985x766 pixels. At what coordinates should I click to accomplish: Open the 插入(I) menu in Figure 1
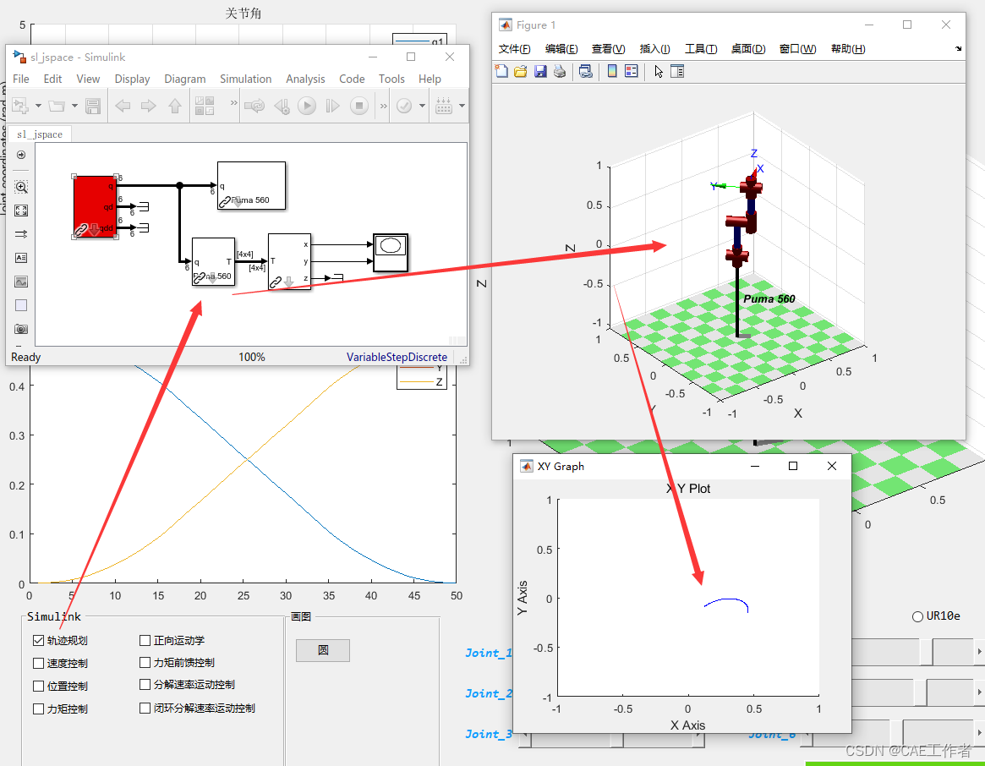point(654,49)
